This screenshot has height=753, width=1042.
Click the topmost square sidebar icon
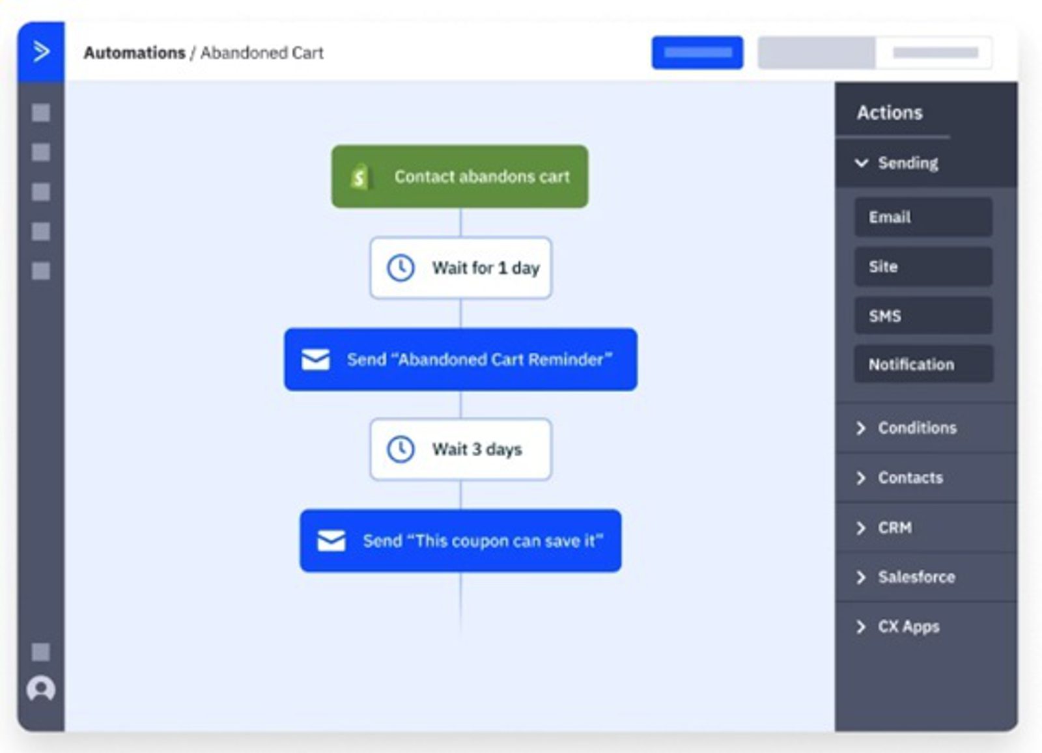click(41, 113)
